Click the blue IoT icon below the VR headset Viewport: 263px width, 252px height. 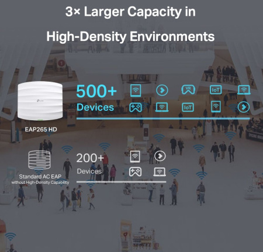click(188, 107)
